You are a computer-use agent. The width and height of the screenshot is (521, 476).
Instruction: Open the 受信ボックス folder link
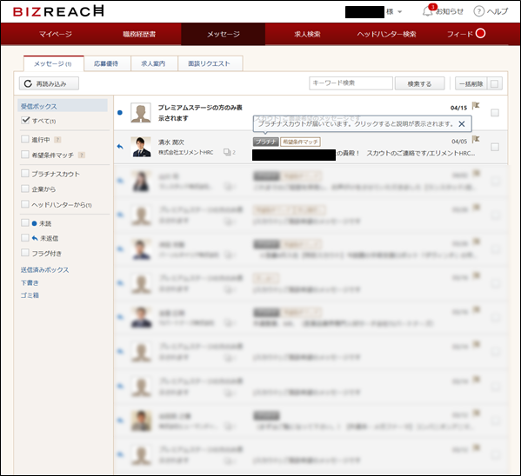pyautogui.click(x=38, y=106)
